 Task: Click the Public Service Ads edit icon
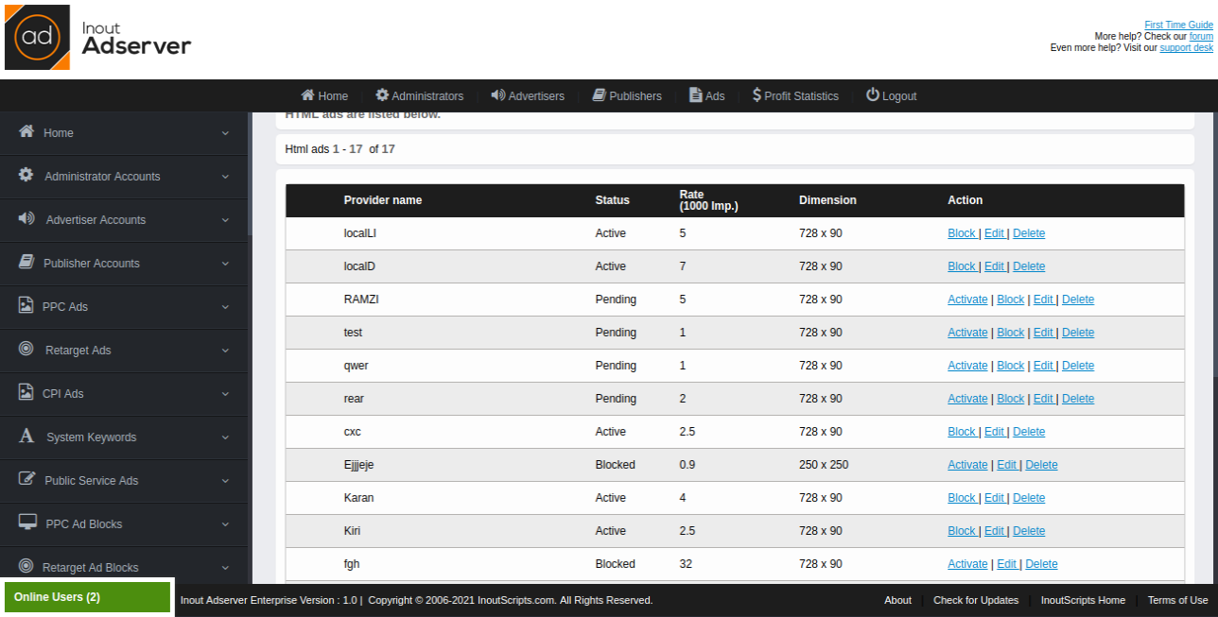[x=27, y=479]
